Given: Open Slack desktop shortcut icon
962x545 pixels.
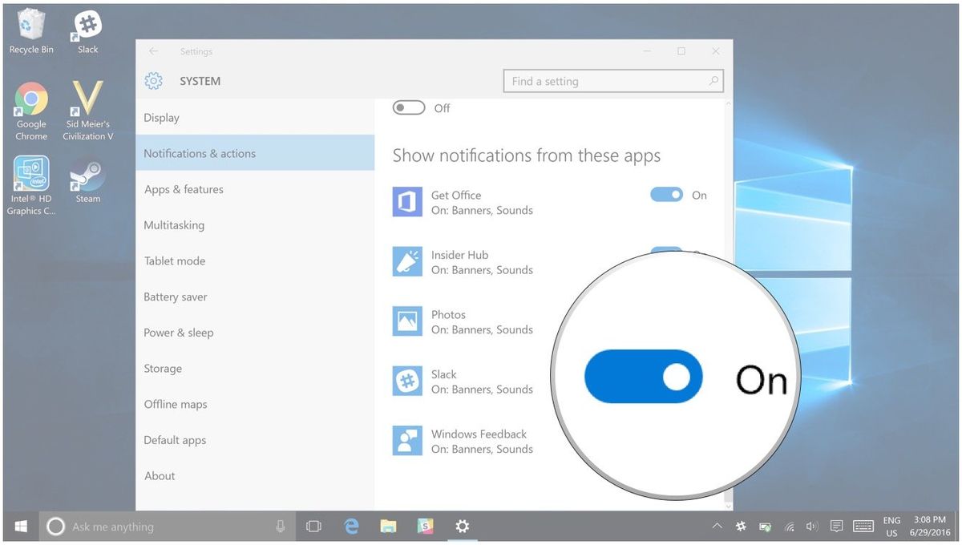Looking at the screenshot, I should (87, 31).
